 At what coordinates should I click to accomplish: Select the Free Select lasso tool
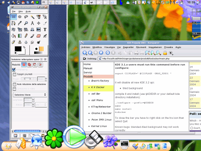click(x=26, y=17)
